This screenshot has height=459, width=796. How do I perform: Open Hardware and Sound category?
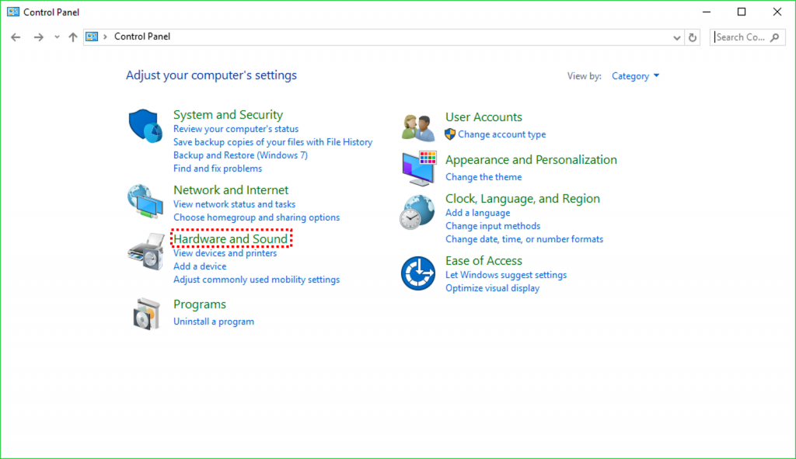click(x=230, y=238)
